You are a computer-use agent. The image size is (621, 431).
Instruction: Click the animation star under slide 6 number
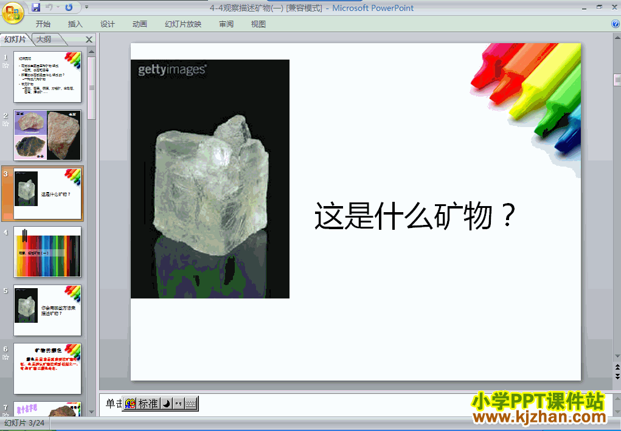click(x=5, y=357)
